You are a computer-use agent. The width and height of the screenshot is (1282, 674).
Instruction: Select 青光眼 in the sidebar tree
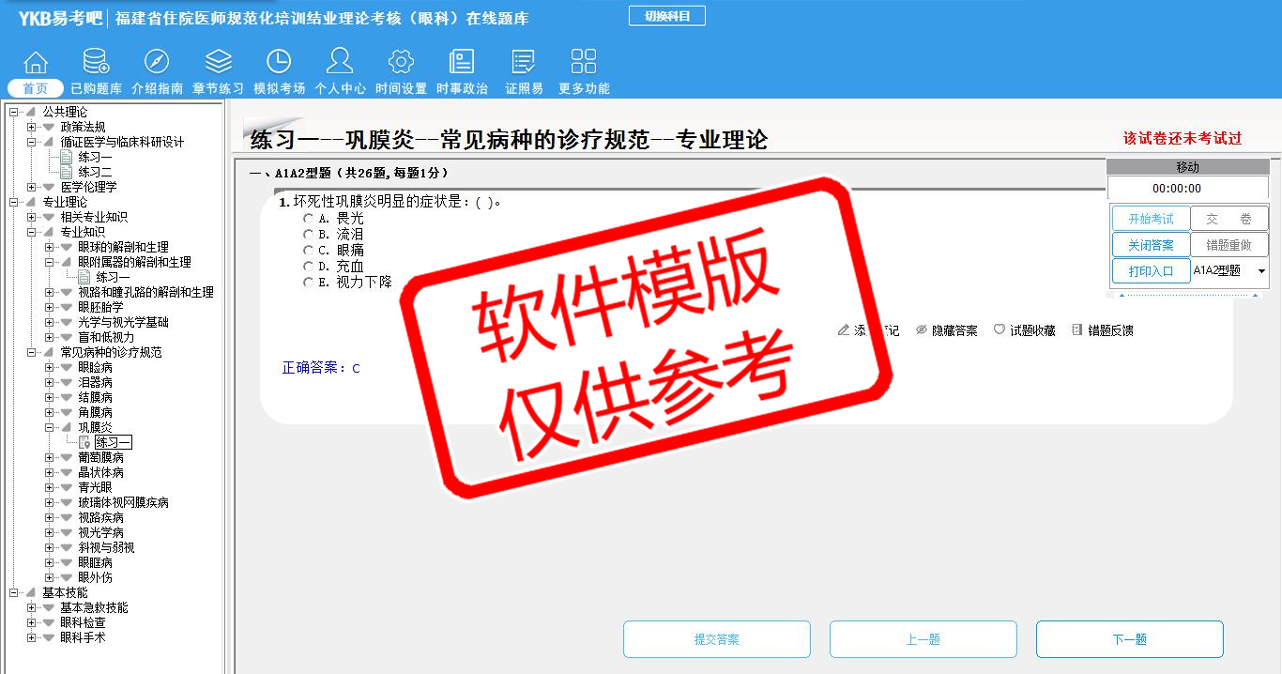coord(95,487)
